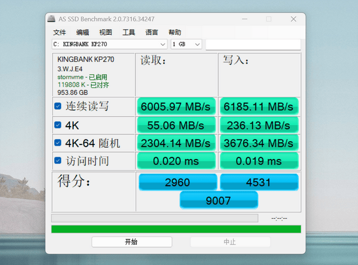Click the empty field beside 1 GB

pos(253,44)
